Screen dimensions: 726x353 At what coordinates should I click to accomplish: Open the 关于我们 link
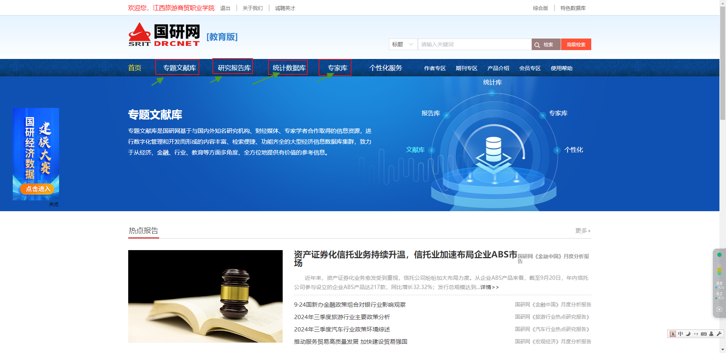(253, 8)
